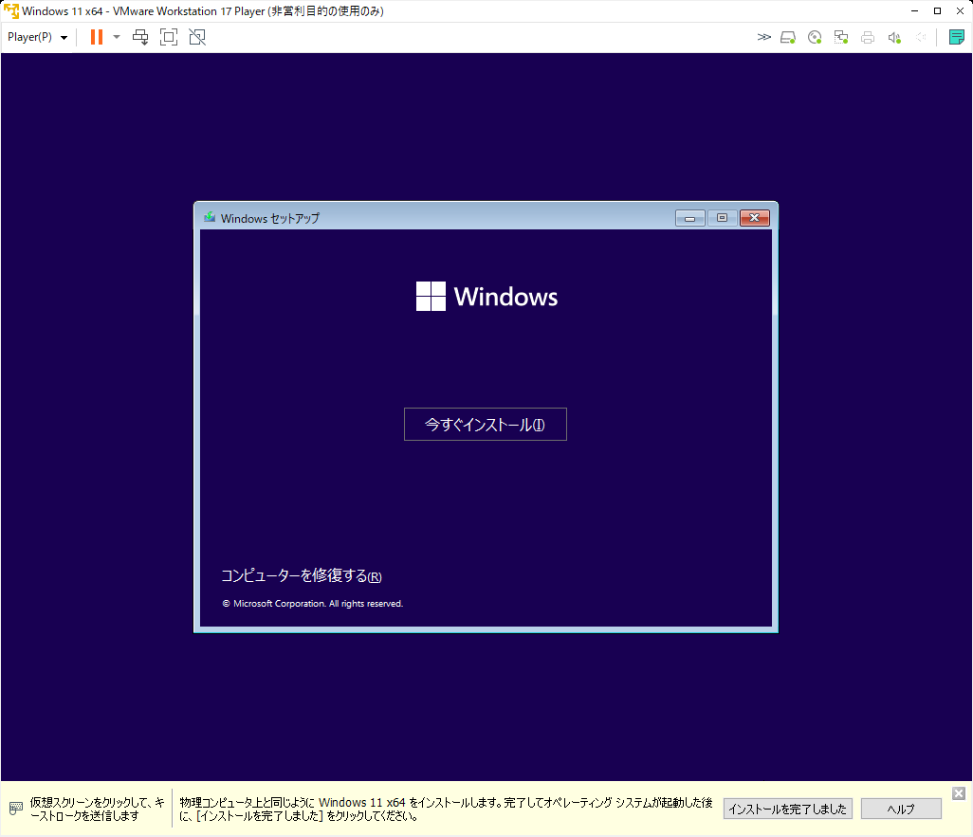
Task: Click the Windows セットアップ title icon
Action: 210,217
